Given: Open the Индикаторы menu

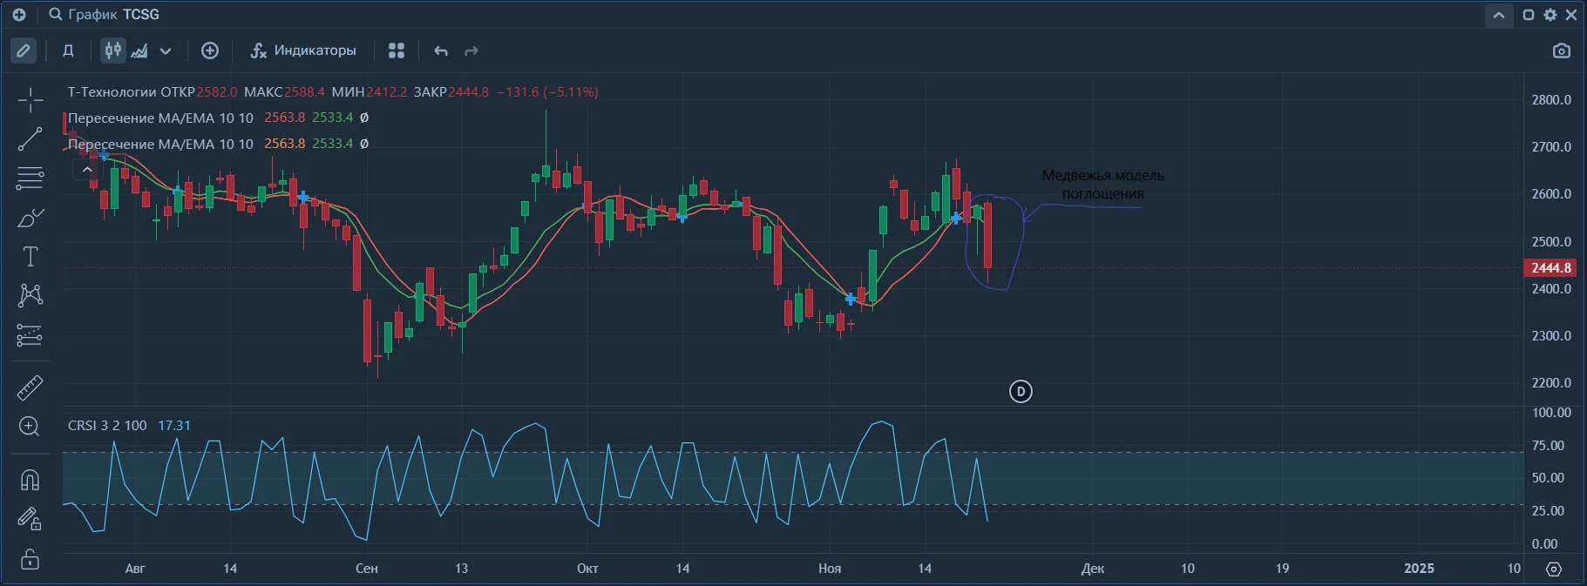Looking at the screenshot, I should [x=303, y=51].
